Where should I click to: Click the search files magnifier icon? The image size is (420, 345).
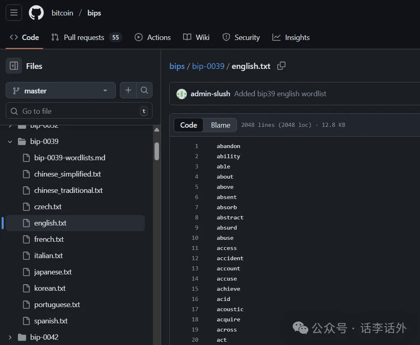point(144,91)
